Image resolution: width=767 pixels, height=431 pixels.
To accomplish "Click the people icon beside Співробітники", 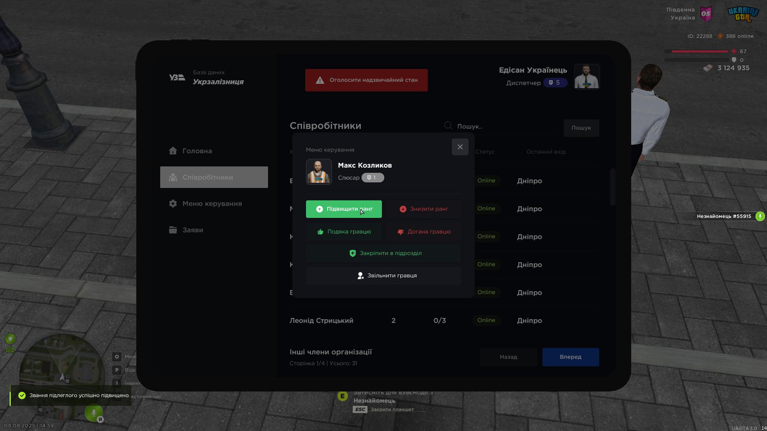I will (173, 177).
